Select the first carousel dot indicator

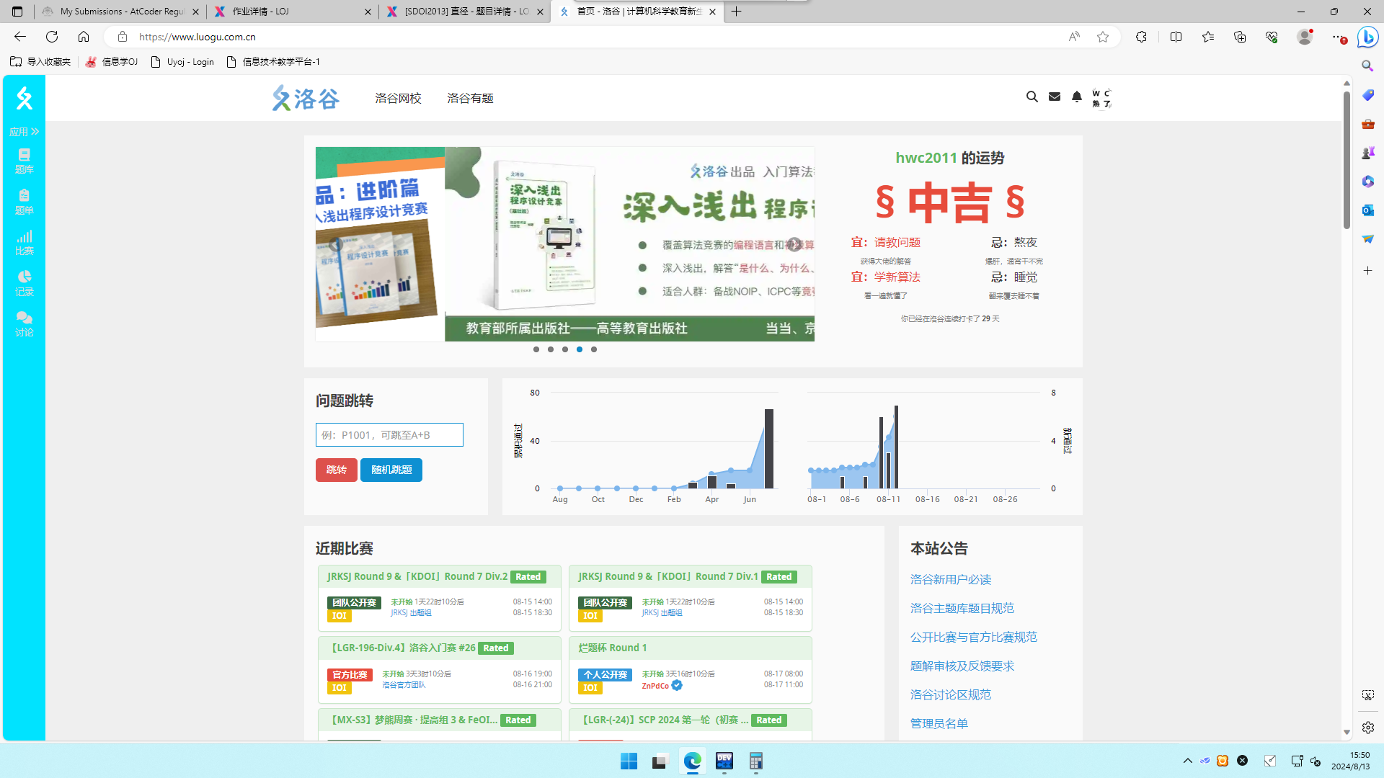coord(536,349)
